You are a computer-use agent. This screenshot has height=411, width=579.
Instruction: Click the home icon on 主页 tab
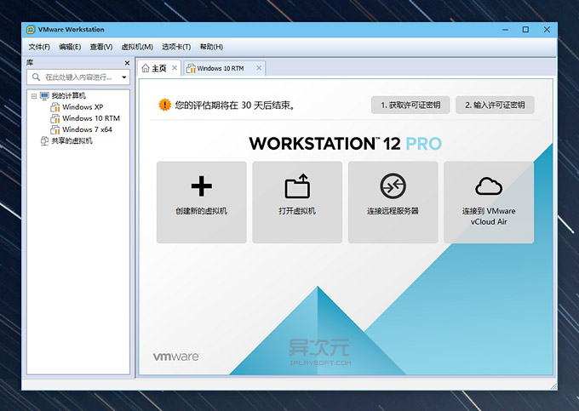(x=146, y=68)
